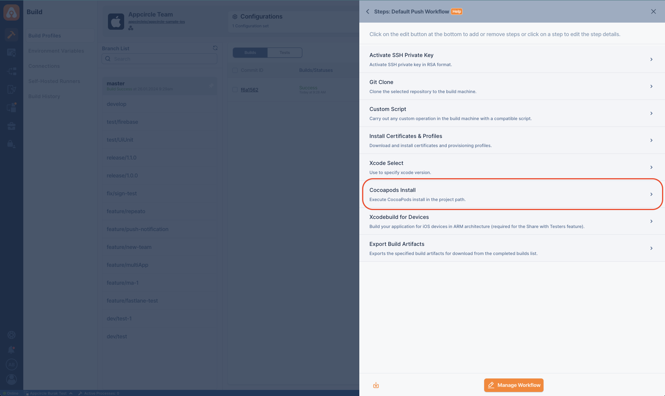The width and height of the screenshot is (665, 396).
Task: Click the checkbox next to commit f6a1562
Action: pyautogui.click(x=235, y=90)
